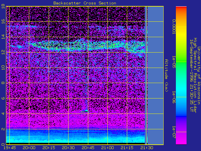This screenshot has height=151, width=201.
Task: Click the 18 km altitude label
Action: pos(3,7)
